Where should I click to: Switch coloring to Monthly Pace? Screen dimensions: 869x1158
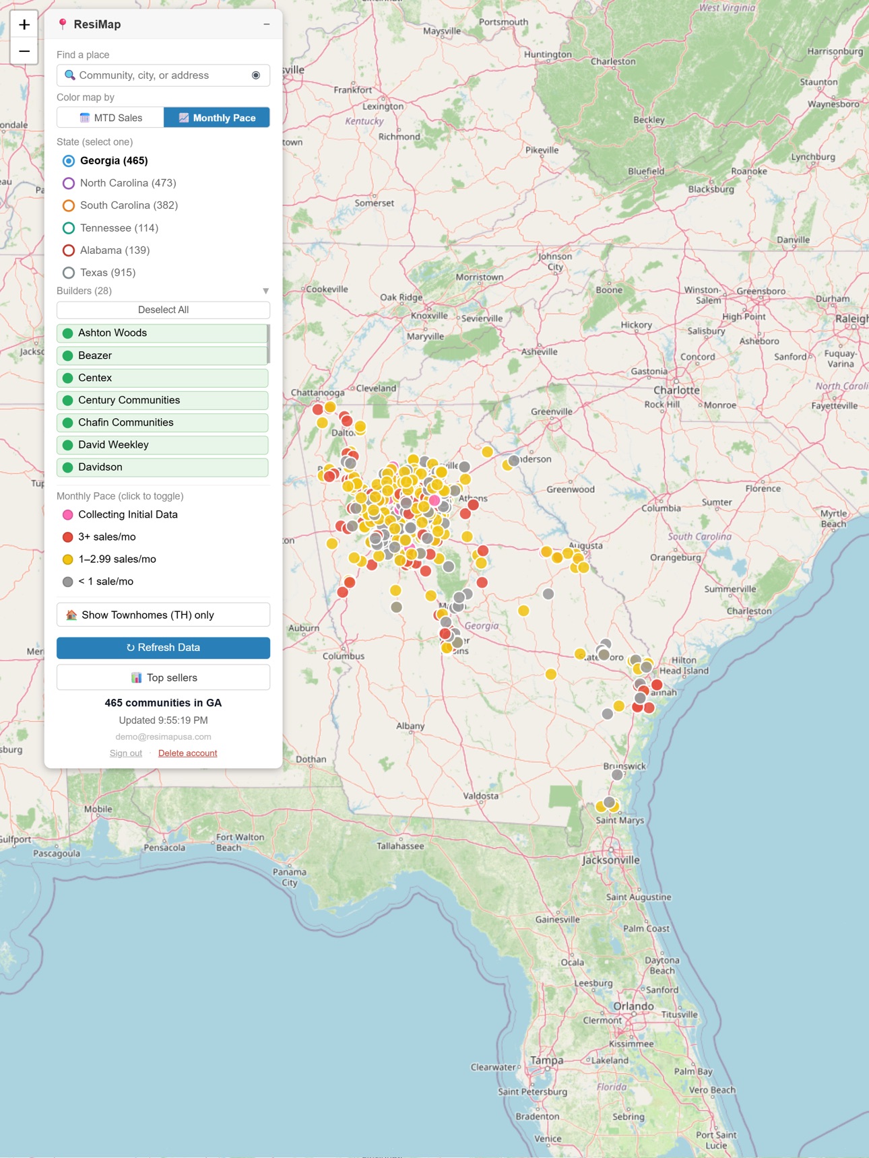pos(217,118)
